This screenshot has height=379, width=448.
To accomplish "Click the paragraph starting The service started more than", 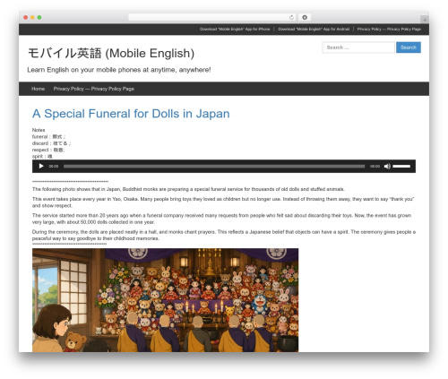I will [x=222, y=219].
